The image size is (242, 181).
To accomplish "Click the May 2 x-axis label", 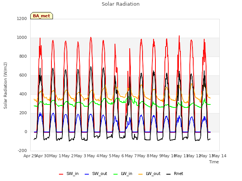I will [x=68, y=156].
